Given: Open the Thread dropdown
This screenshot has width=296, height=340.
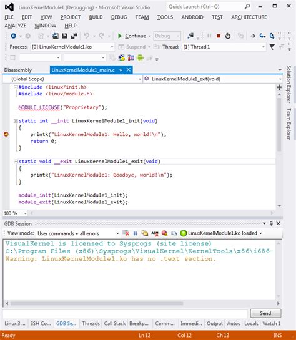Looking at the screenshot, I should [x=264, y=47].
